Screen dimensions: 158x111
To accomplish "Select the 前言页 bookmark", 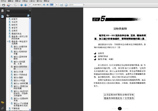I will click(x=14, y=28).
